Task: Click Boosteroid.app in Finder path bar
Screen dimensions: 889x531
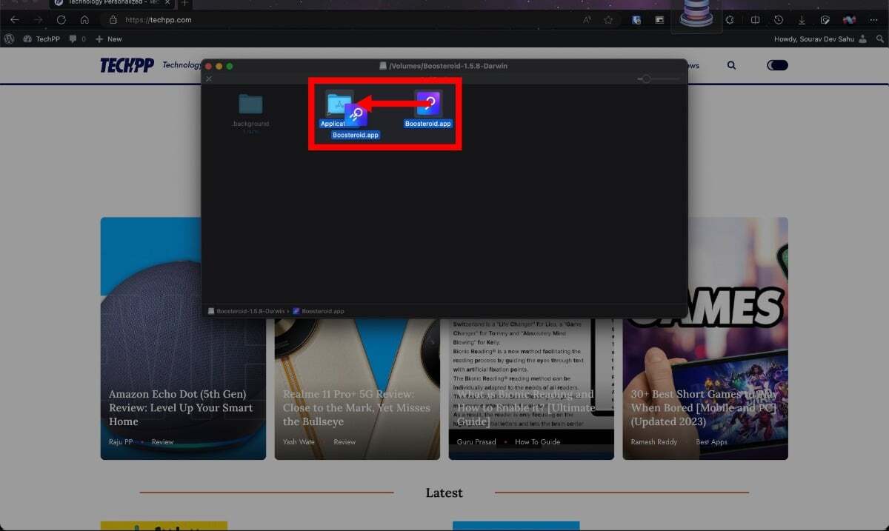Action: (x=319, y=311)
